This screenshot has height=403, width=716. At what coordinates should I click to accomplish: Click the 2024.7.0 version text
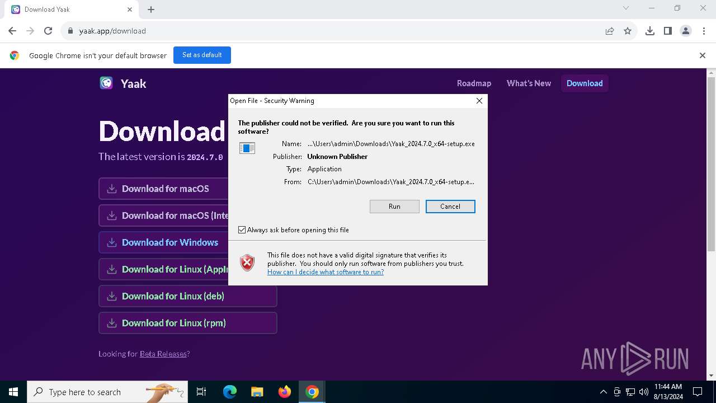click(204, 157)
